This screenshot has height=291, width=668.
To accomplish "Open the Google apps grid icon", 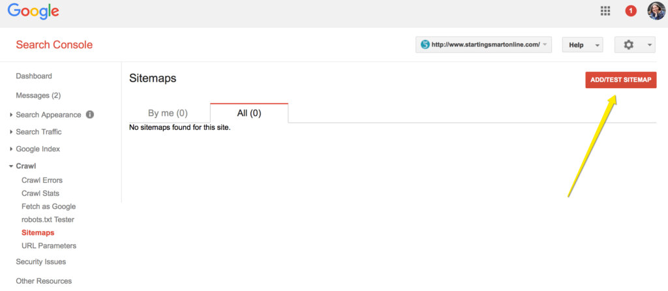I will pos(605,11).
